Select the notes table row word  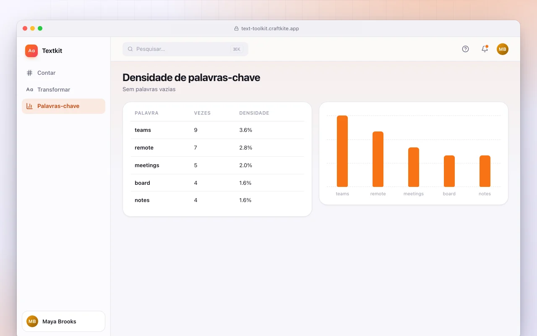pos(142,200)
